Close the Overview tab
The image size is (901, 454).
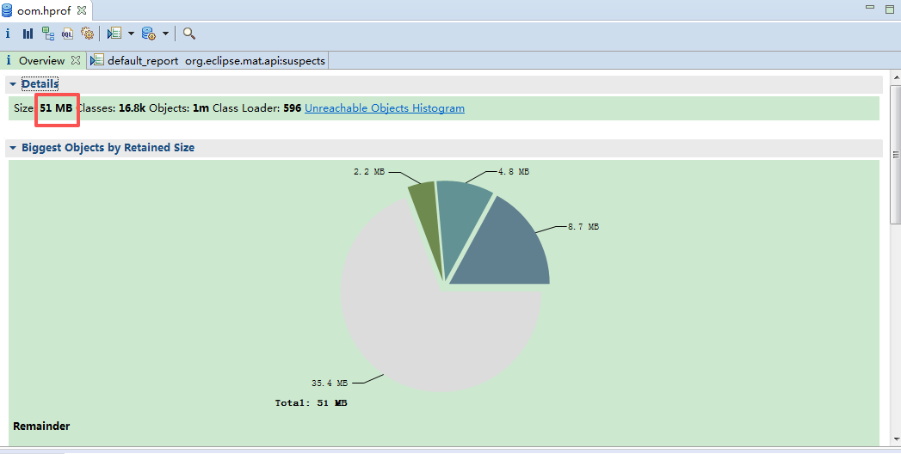point(75,60)
